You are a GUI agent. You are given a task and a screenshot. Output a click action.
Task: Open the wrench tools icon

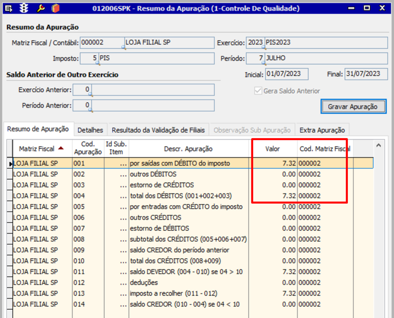point(41,8)
